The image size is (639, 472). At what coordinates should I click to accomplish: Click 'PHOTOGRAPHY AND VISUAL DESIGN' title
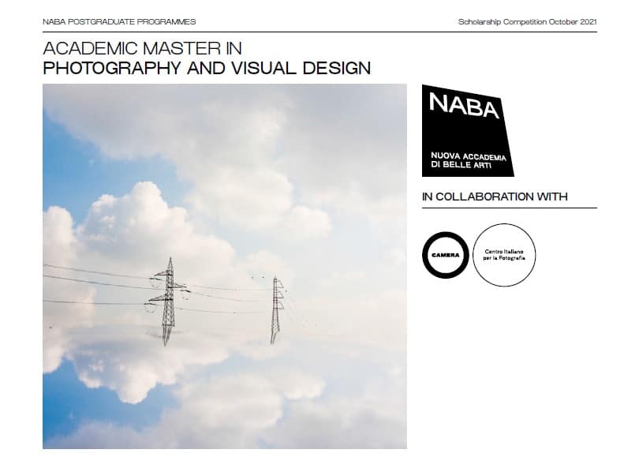coord(207,68)
